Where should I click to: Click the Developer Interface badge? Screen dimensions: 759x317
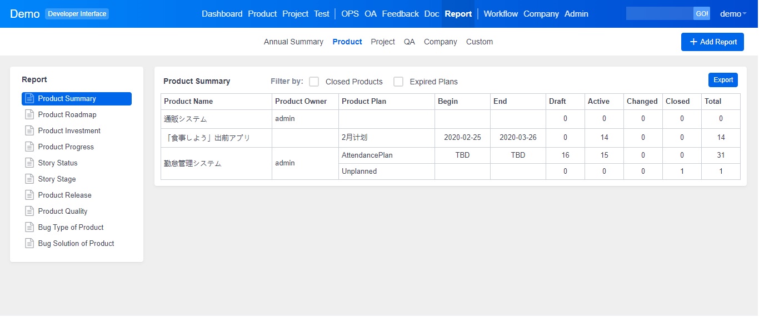click(x=77, y=14)
